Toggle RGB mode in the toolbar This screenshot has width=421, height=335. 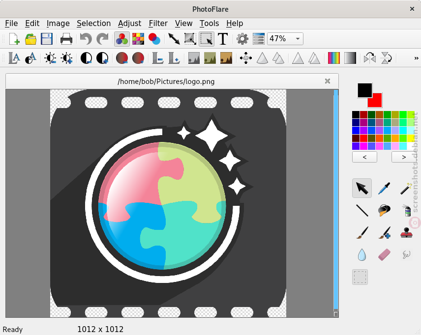coord(122,39)
